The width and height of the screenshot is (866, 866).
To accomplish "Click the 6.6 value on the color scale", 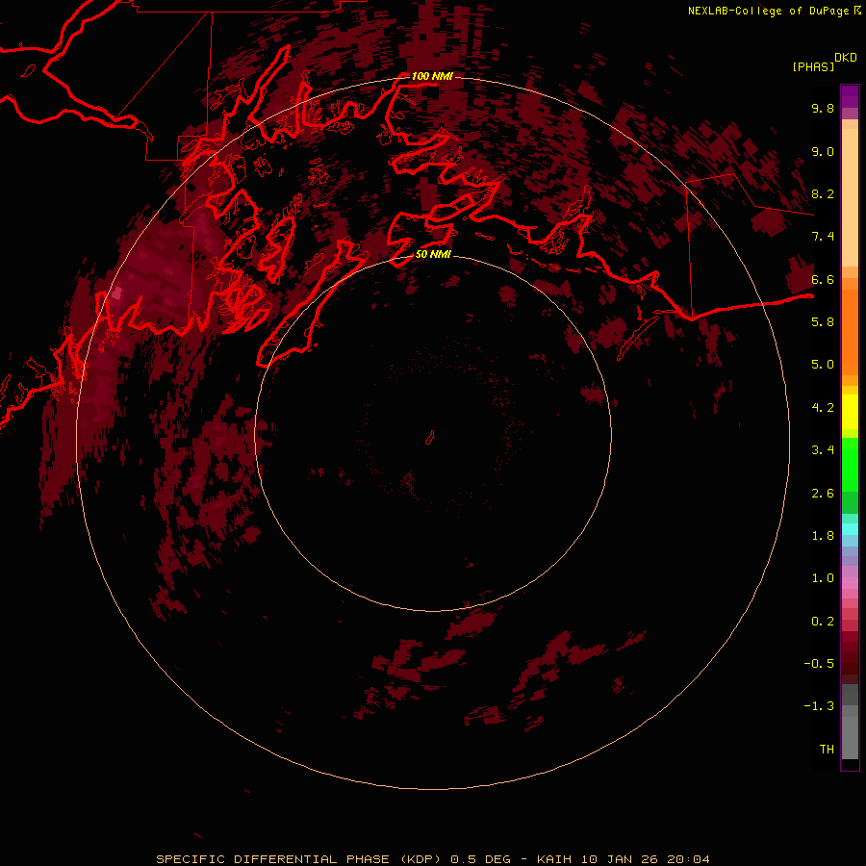I will click(x=823, y=279).
